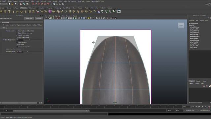Image resolution: width=211 pixels, height=119 pixels.
Task: Switch to the Render layer tab
Action: click(x=198, y=81)
